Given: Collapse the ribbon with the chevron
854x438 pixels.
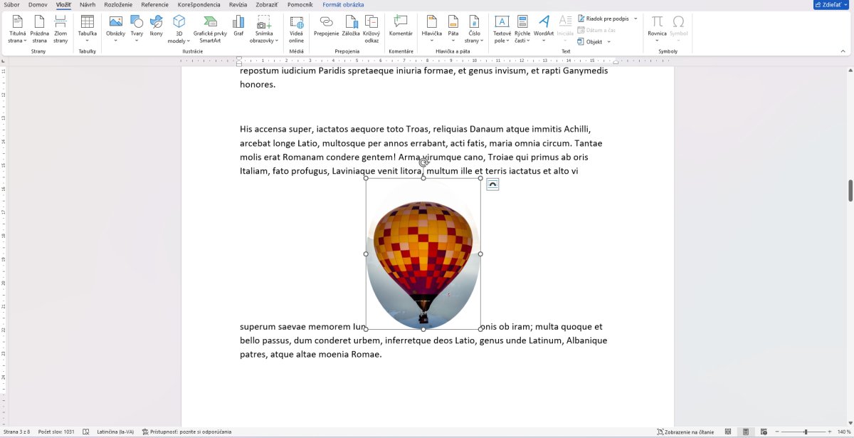Looking at the screenshot, I should pos(843,51).
